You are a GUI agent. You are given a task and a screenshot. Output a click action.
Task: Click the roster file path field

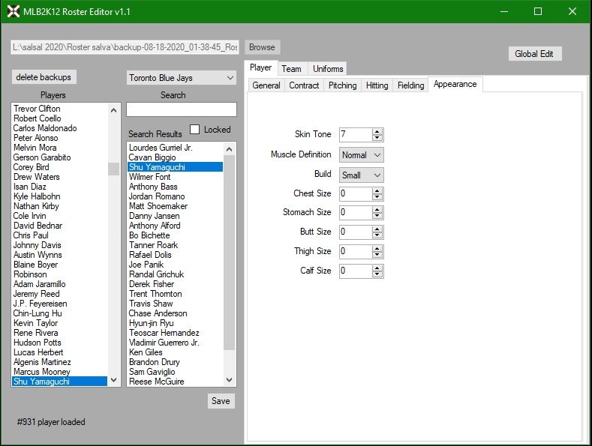click(x=125, y=47)
